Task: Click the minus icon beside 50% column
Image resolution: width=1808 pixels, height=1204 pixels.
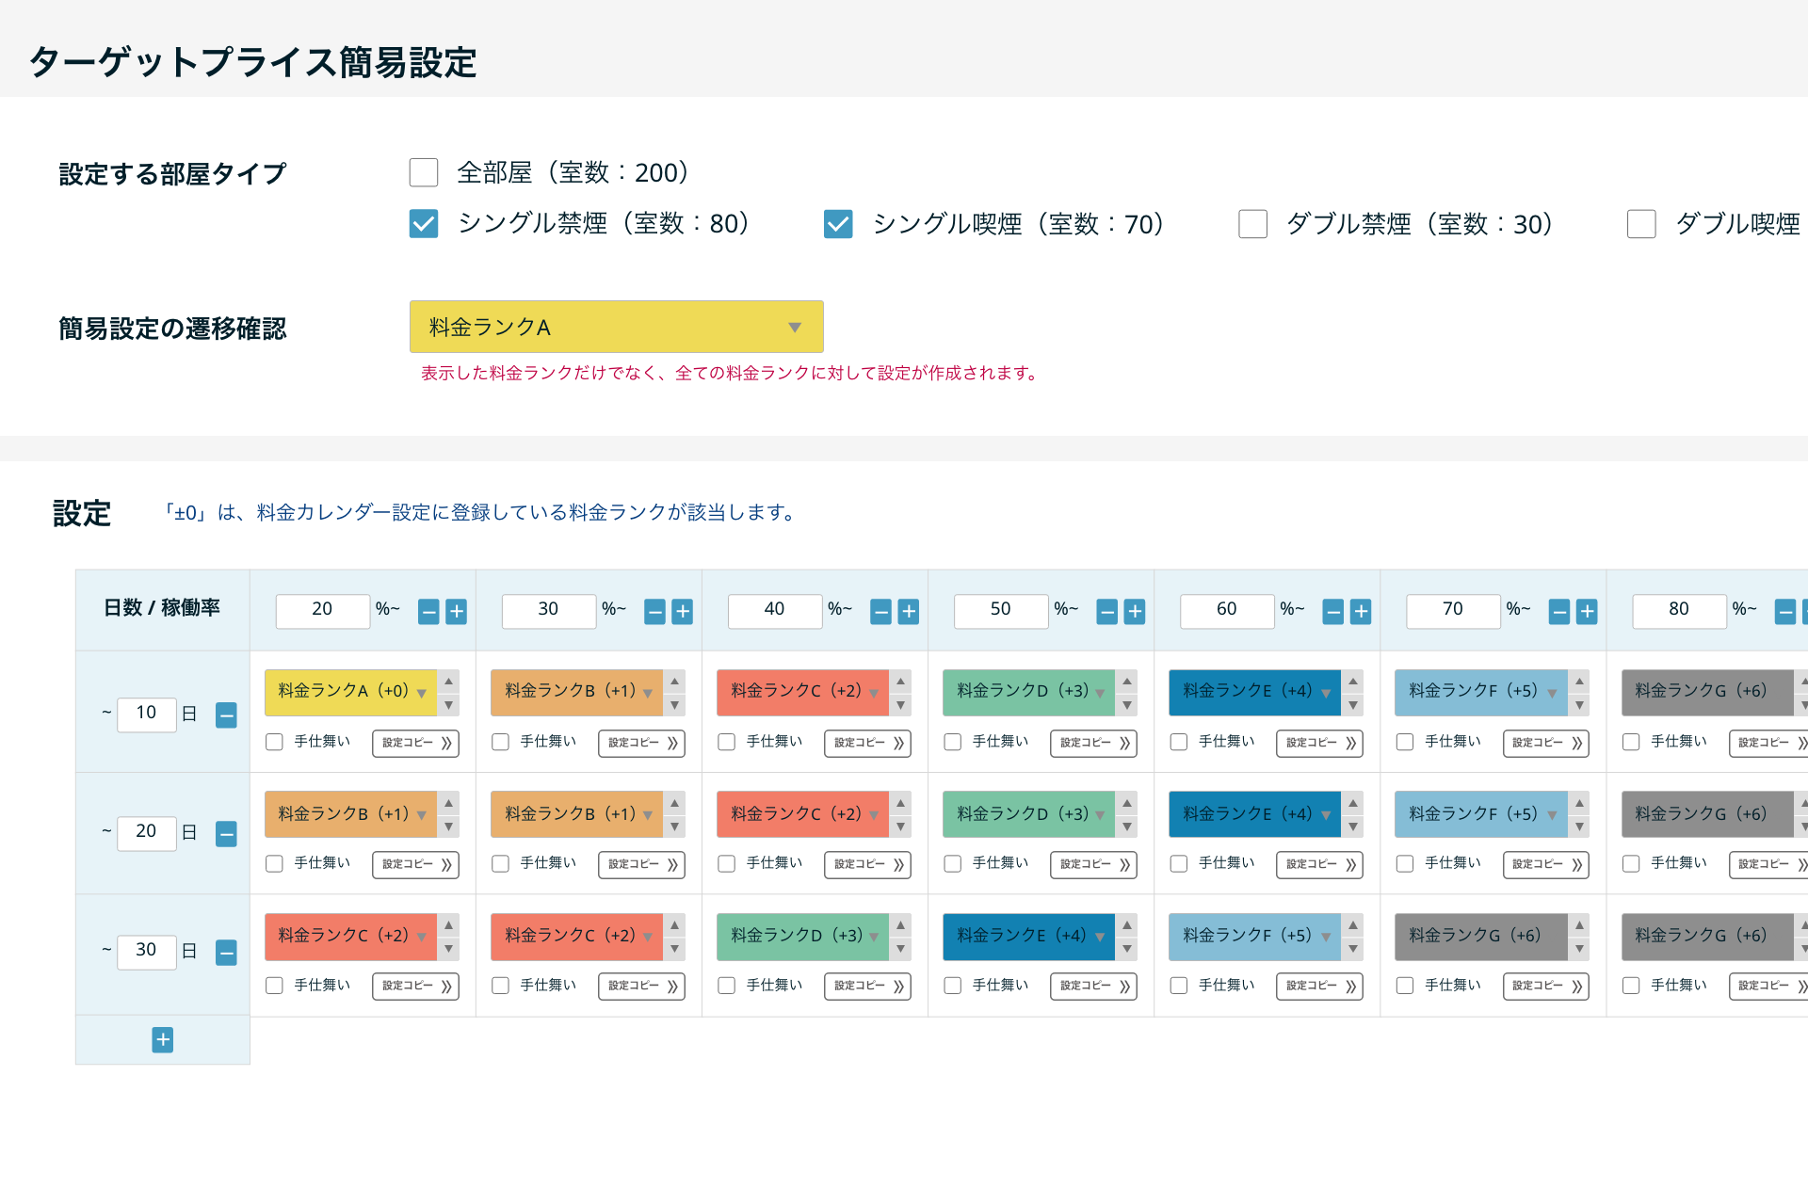Action: [x=1107, y=612]
